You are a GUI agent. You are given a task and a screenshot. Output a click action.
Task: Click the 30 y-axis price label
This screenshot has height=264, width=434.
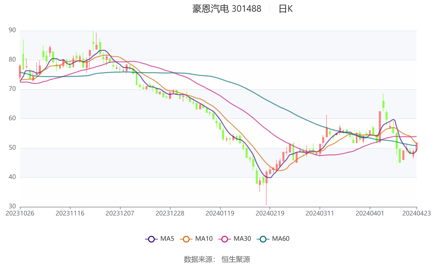(x=12, y=206)
